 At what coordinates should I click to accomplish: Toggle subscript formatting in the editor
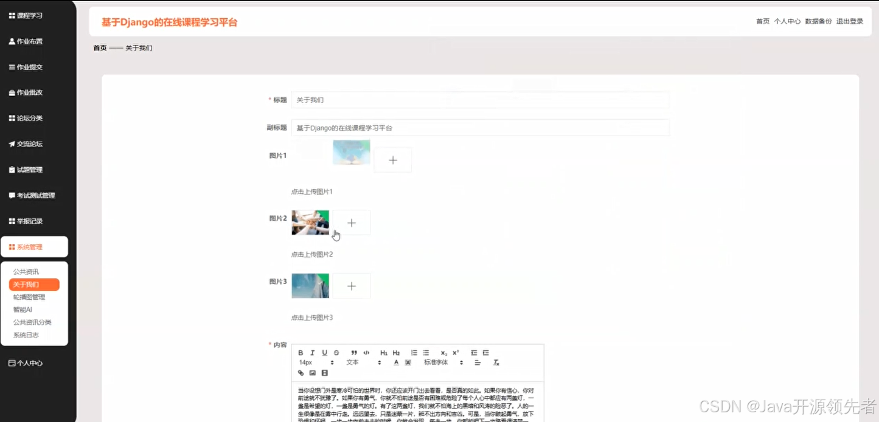443,353
